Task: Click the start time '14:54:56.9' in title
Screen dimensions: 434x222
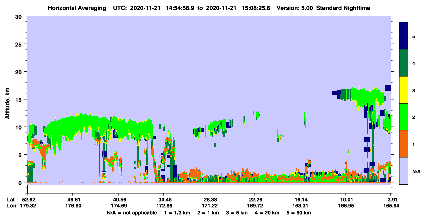Action: tap(180, 8)
